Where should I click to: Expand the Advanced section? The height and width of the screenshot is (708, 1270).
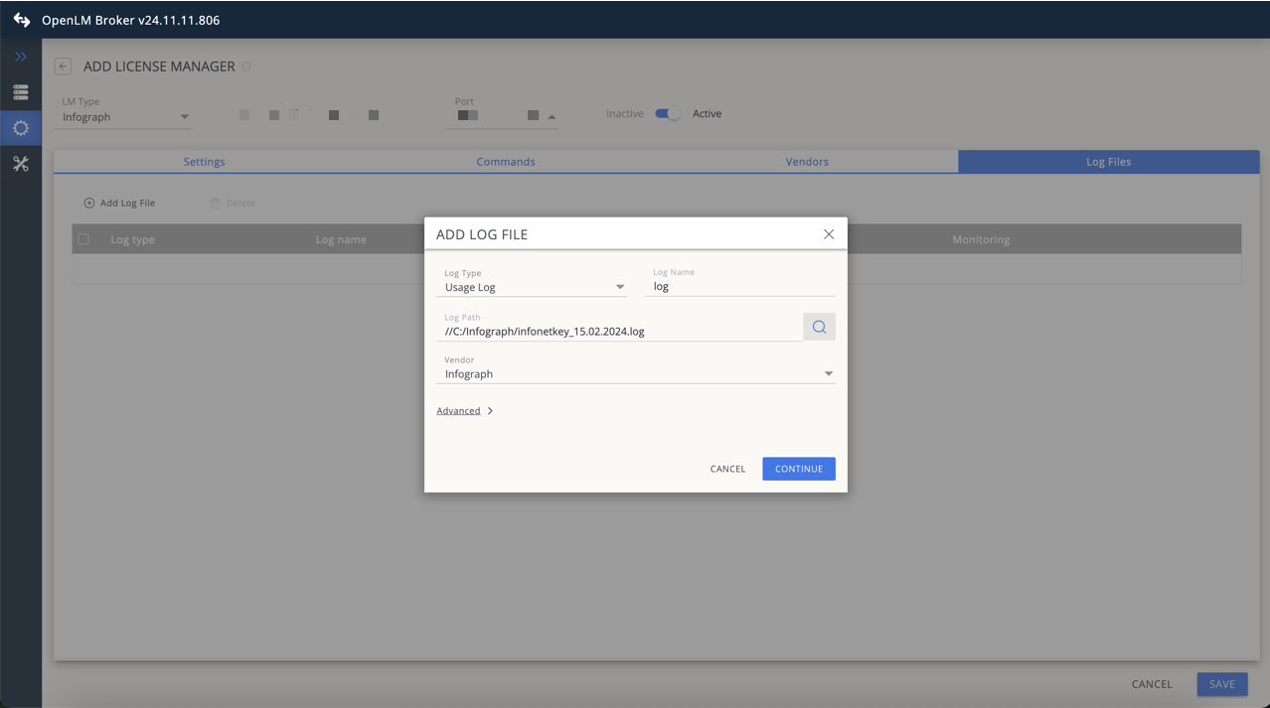[464, 411]
